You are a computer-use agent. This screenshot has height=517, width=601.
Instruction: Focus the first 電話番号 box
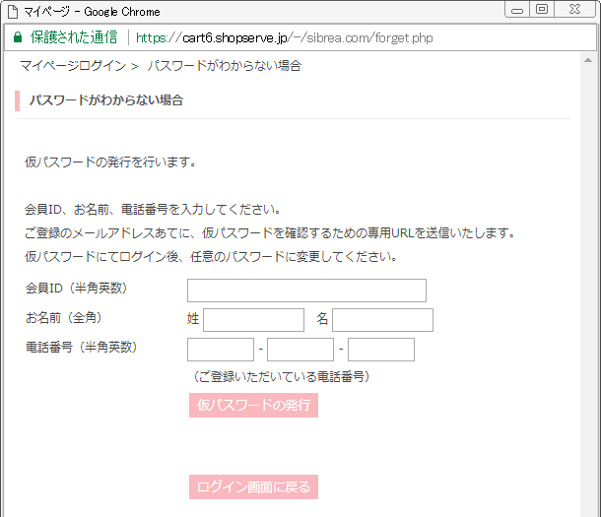click(221, 350)
